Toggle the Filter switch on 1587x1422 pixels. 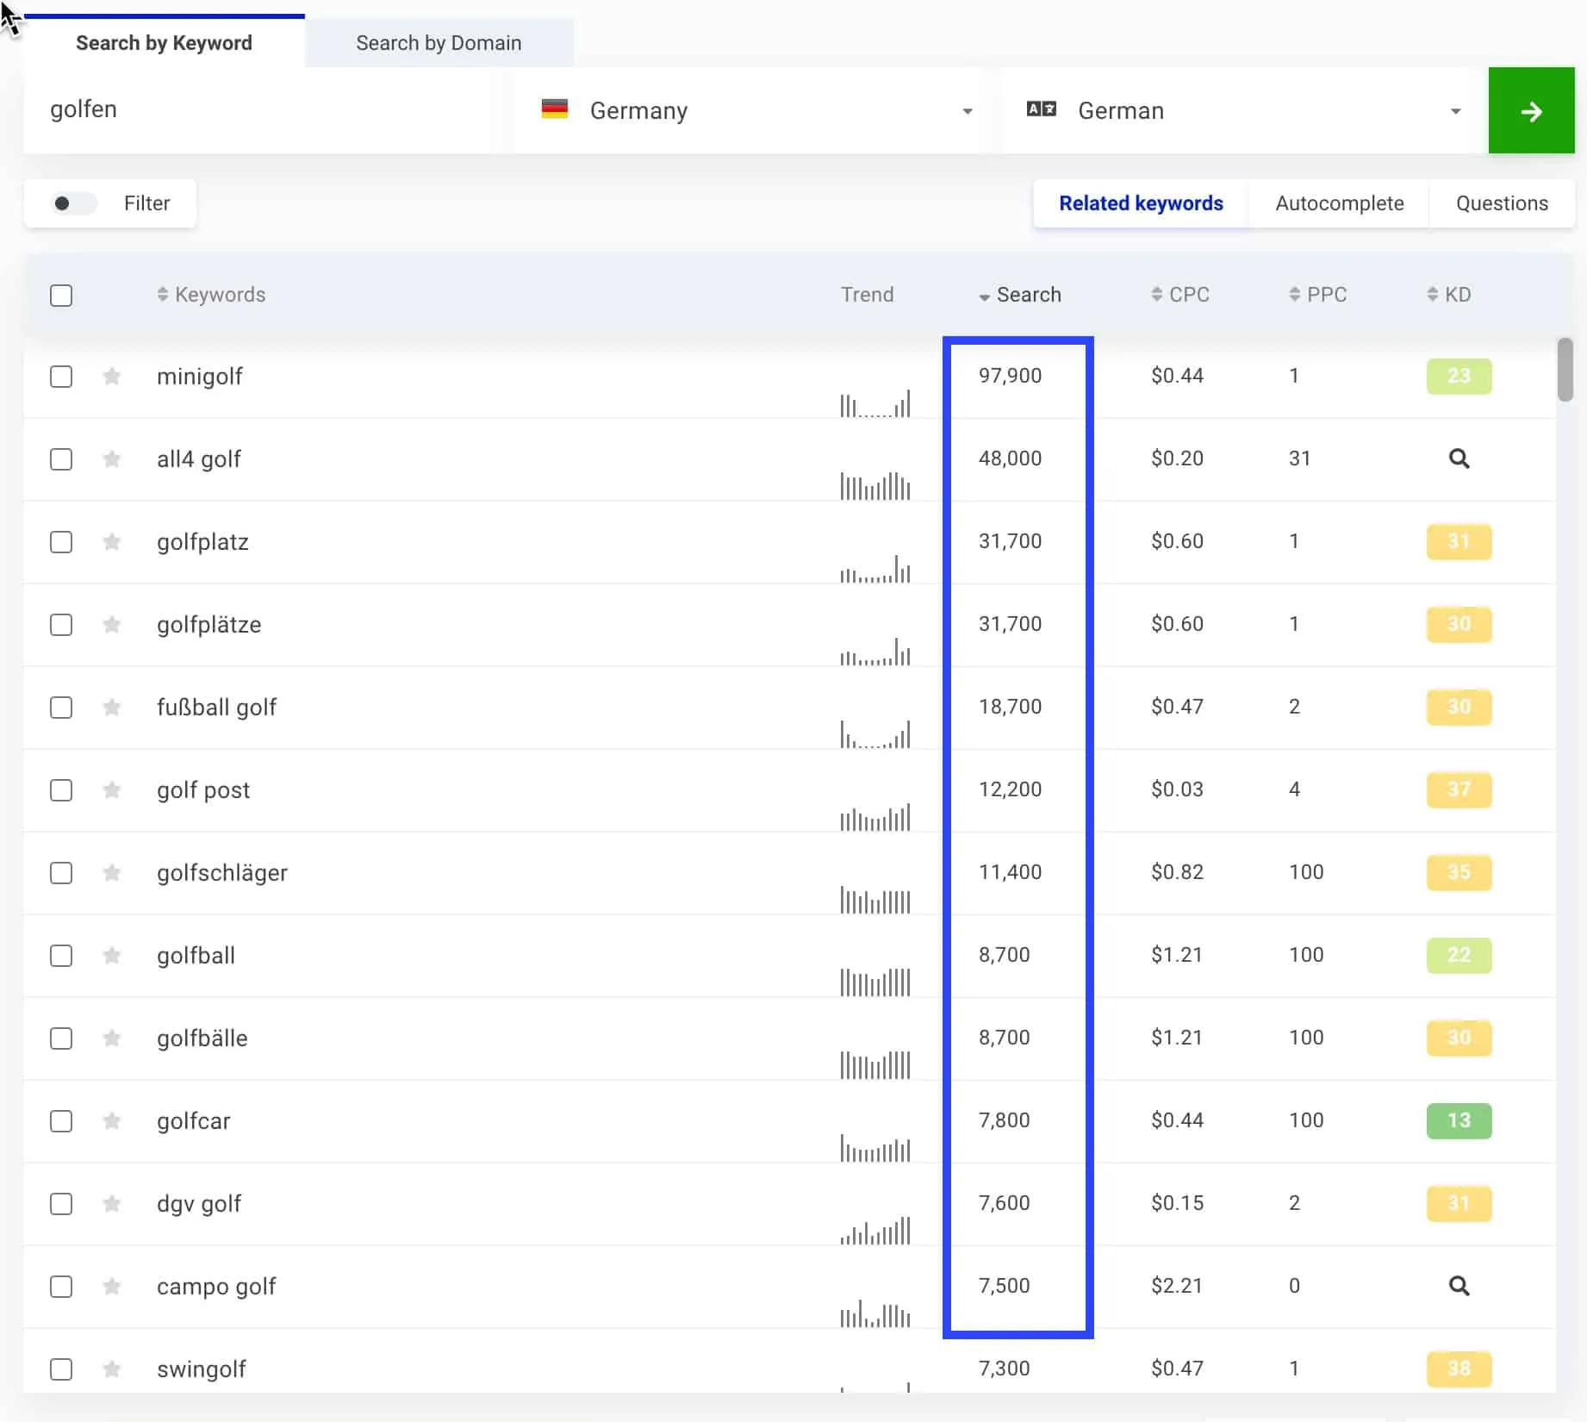pyautogui.click(x=73, y=203)
